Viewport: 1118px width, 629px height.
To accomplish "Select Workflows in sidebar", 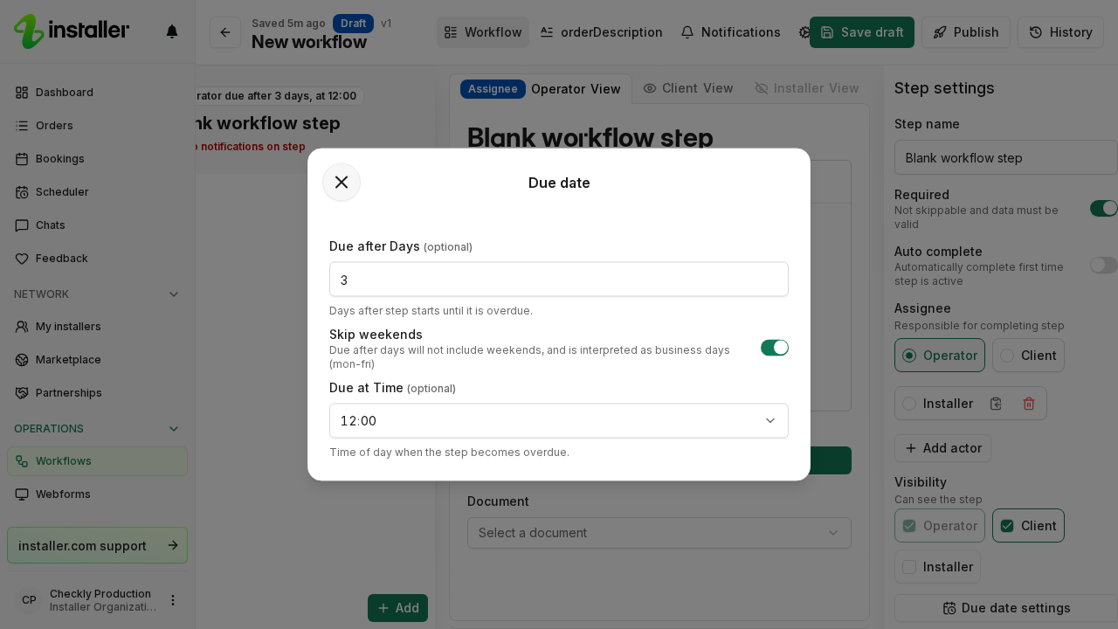I will (x=97, y=461).
